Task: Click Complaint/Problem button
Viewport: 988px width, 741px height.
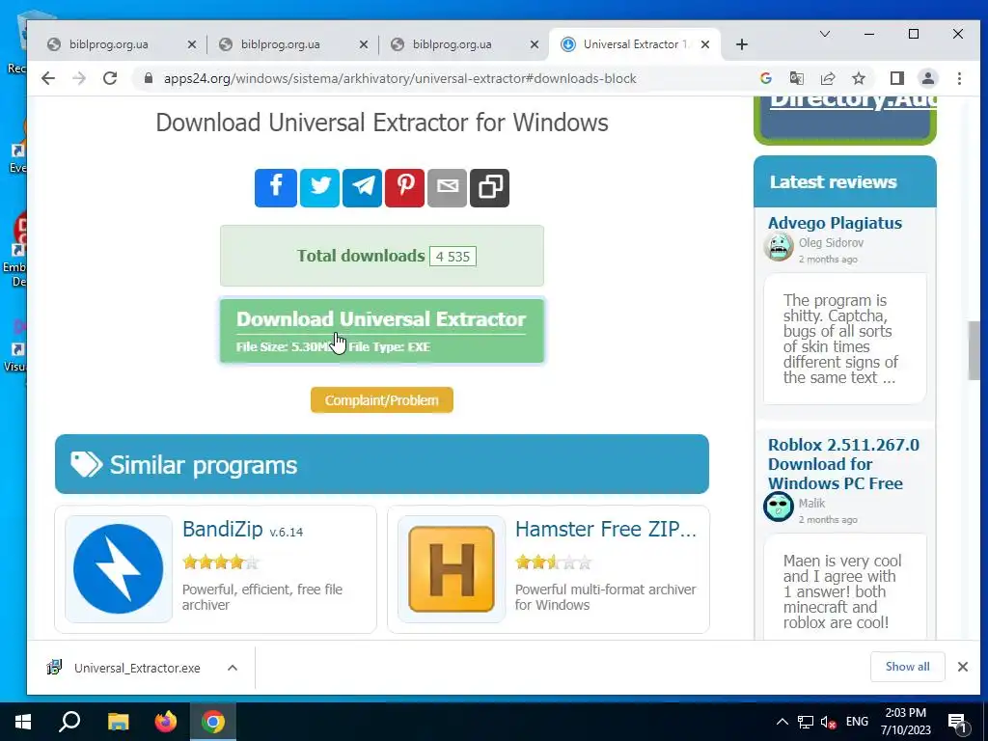Action: [382, 400]
